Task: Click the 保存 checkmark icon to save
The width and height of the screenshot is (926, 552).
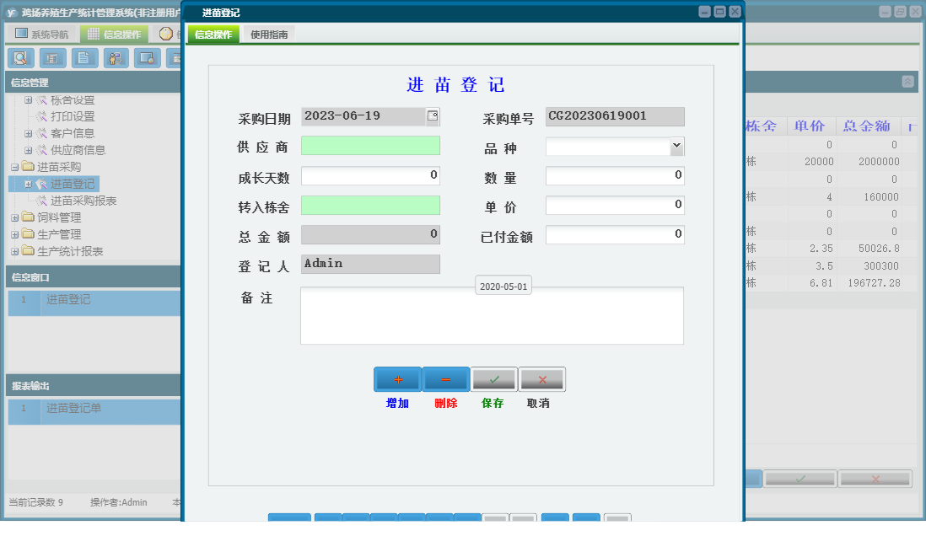Action: tap(493, 378)
